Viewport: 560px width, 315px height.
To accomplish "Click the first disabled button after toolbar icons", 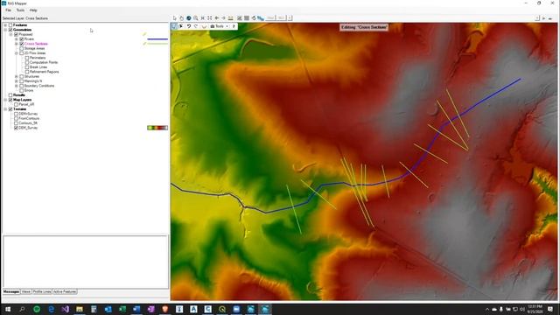I will 270,17.
